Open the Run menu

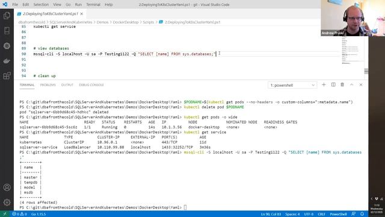pyautogui.click(x=78, y=4)
